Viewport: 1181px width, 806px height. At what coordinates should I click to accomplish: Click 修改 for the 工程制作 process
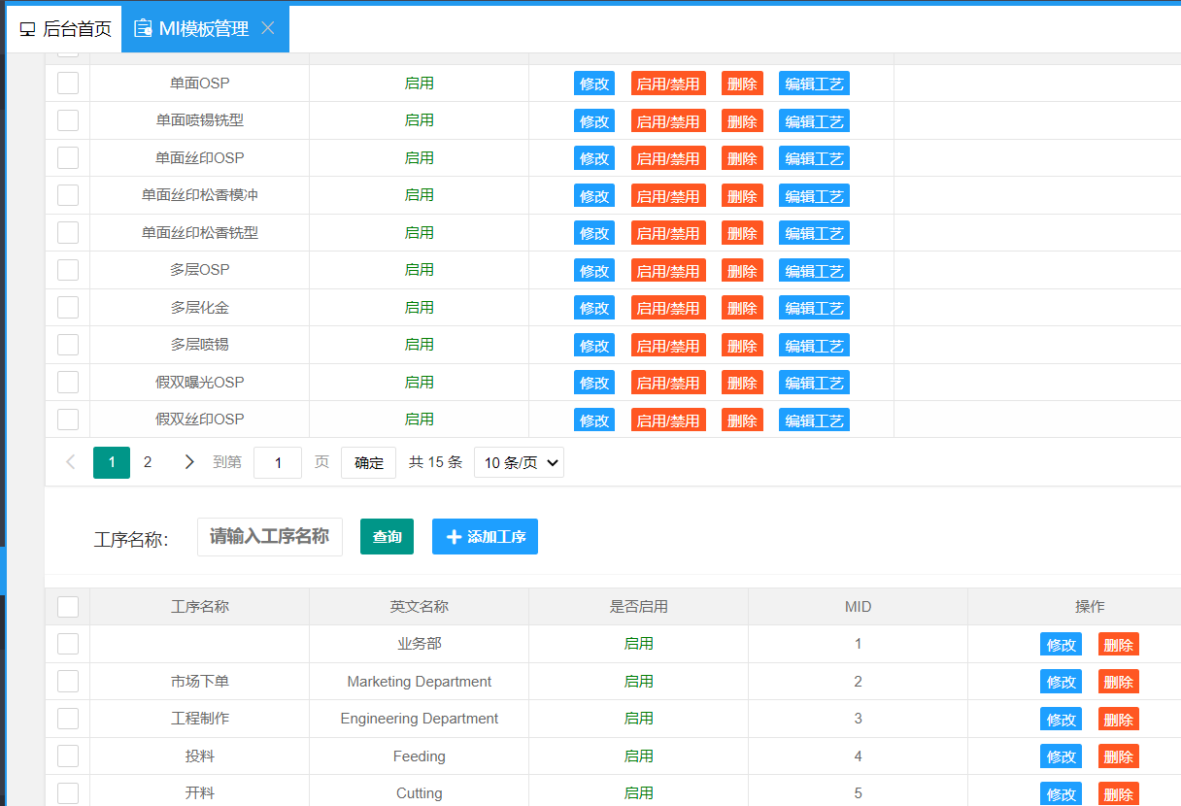[1061, 720]
